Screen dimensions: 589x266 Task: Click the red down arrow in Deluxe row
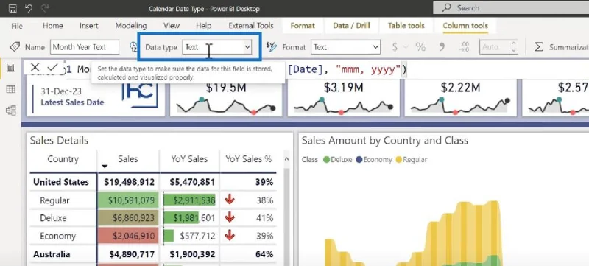(x=230, y=218)
